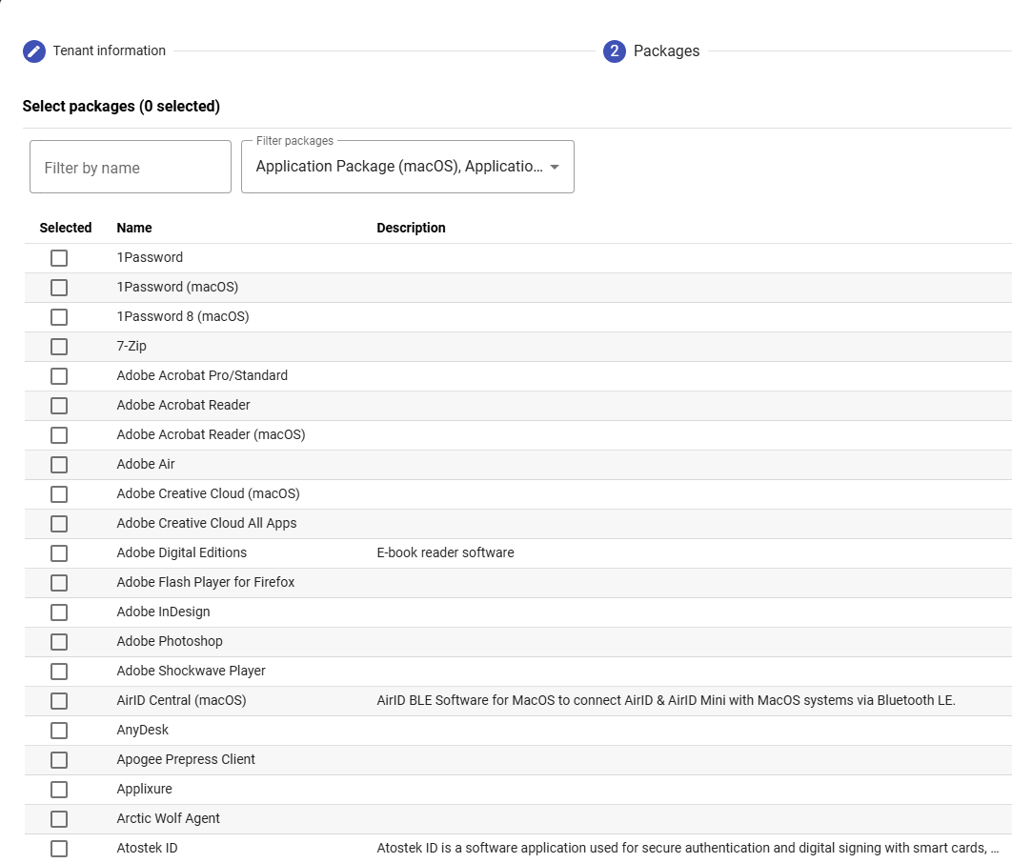This screenshot has height=863, width=1012.
Task: Click the Name column header
Action: (134, 228)
